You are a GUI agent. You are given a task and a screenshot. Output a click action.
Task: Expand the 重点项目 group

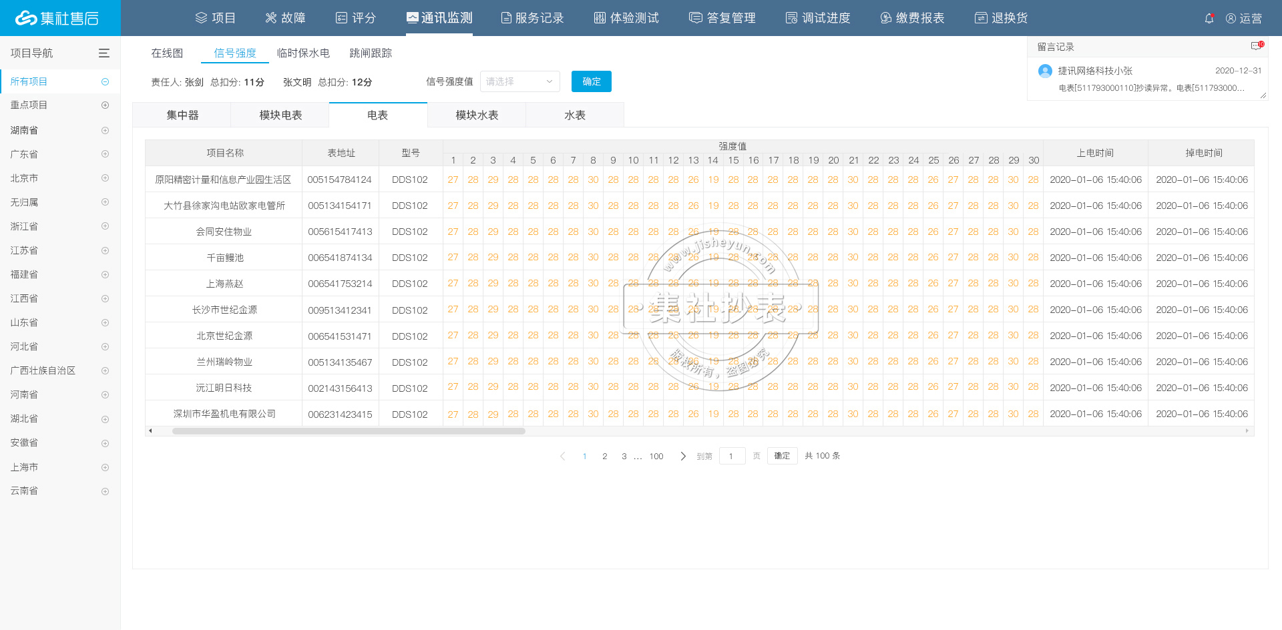point(105,105)
